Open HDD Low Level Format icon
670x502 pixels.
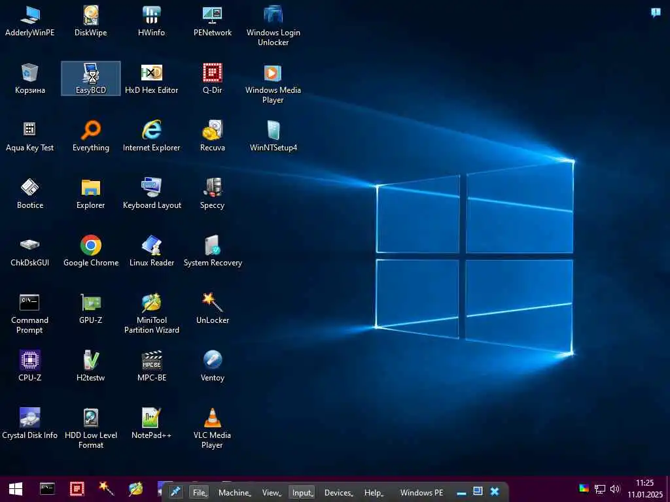[x=90, y=429]
